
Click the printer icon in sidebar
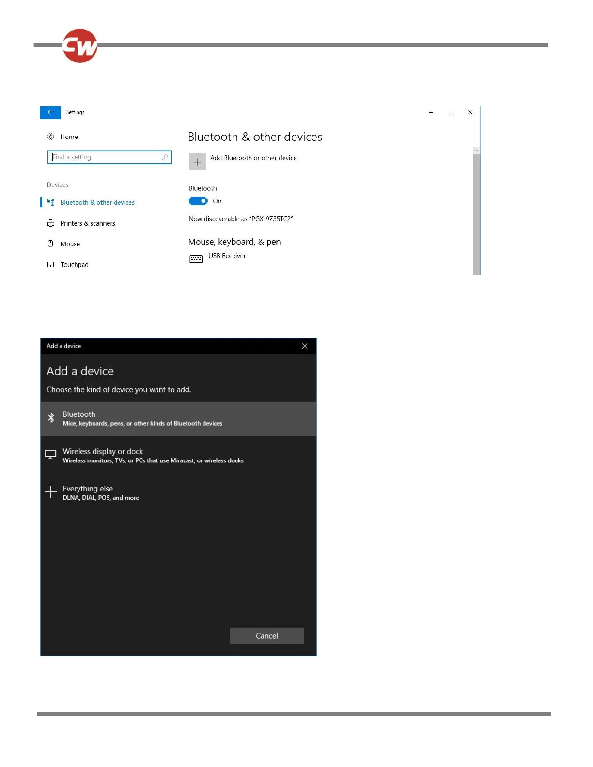click(51, 223)
